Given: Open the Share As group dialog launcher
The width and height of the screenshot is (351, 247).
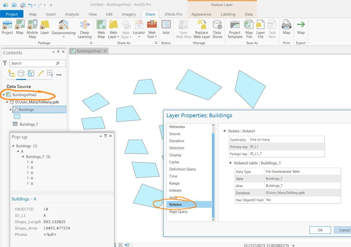Looking at the screenshot, I should click(x=156, y=43).
